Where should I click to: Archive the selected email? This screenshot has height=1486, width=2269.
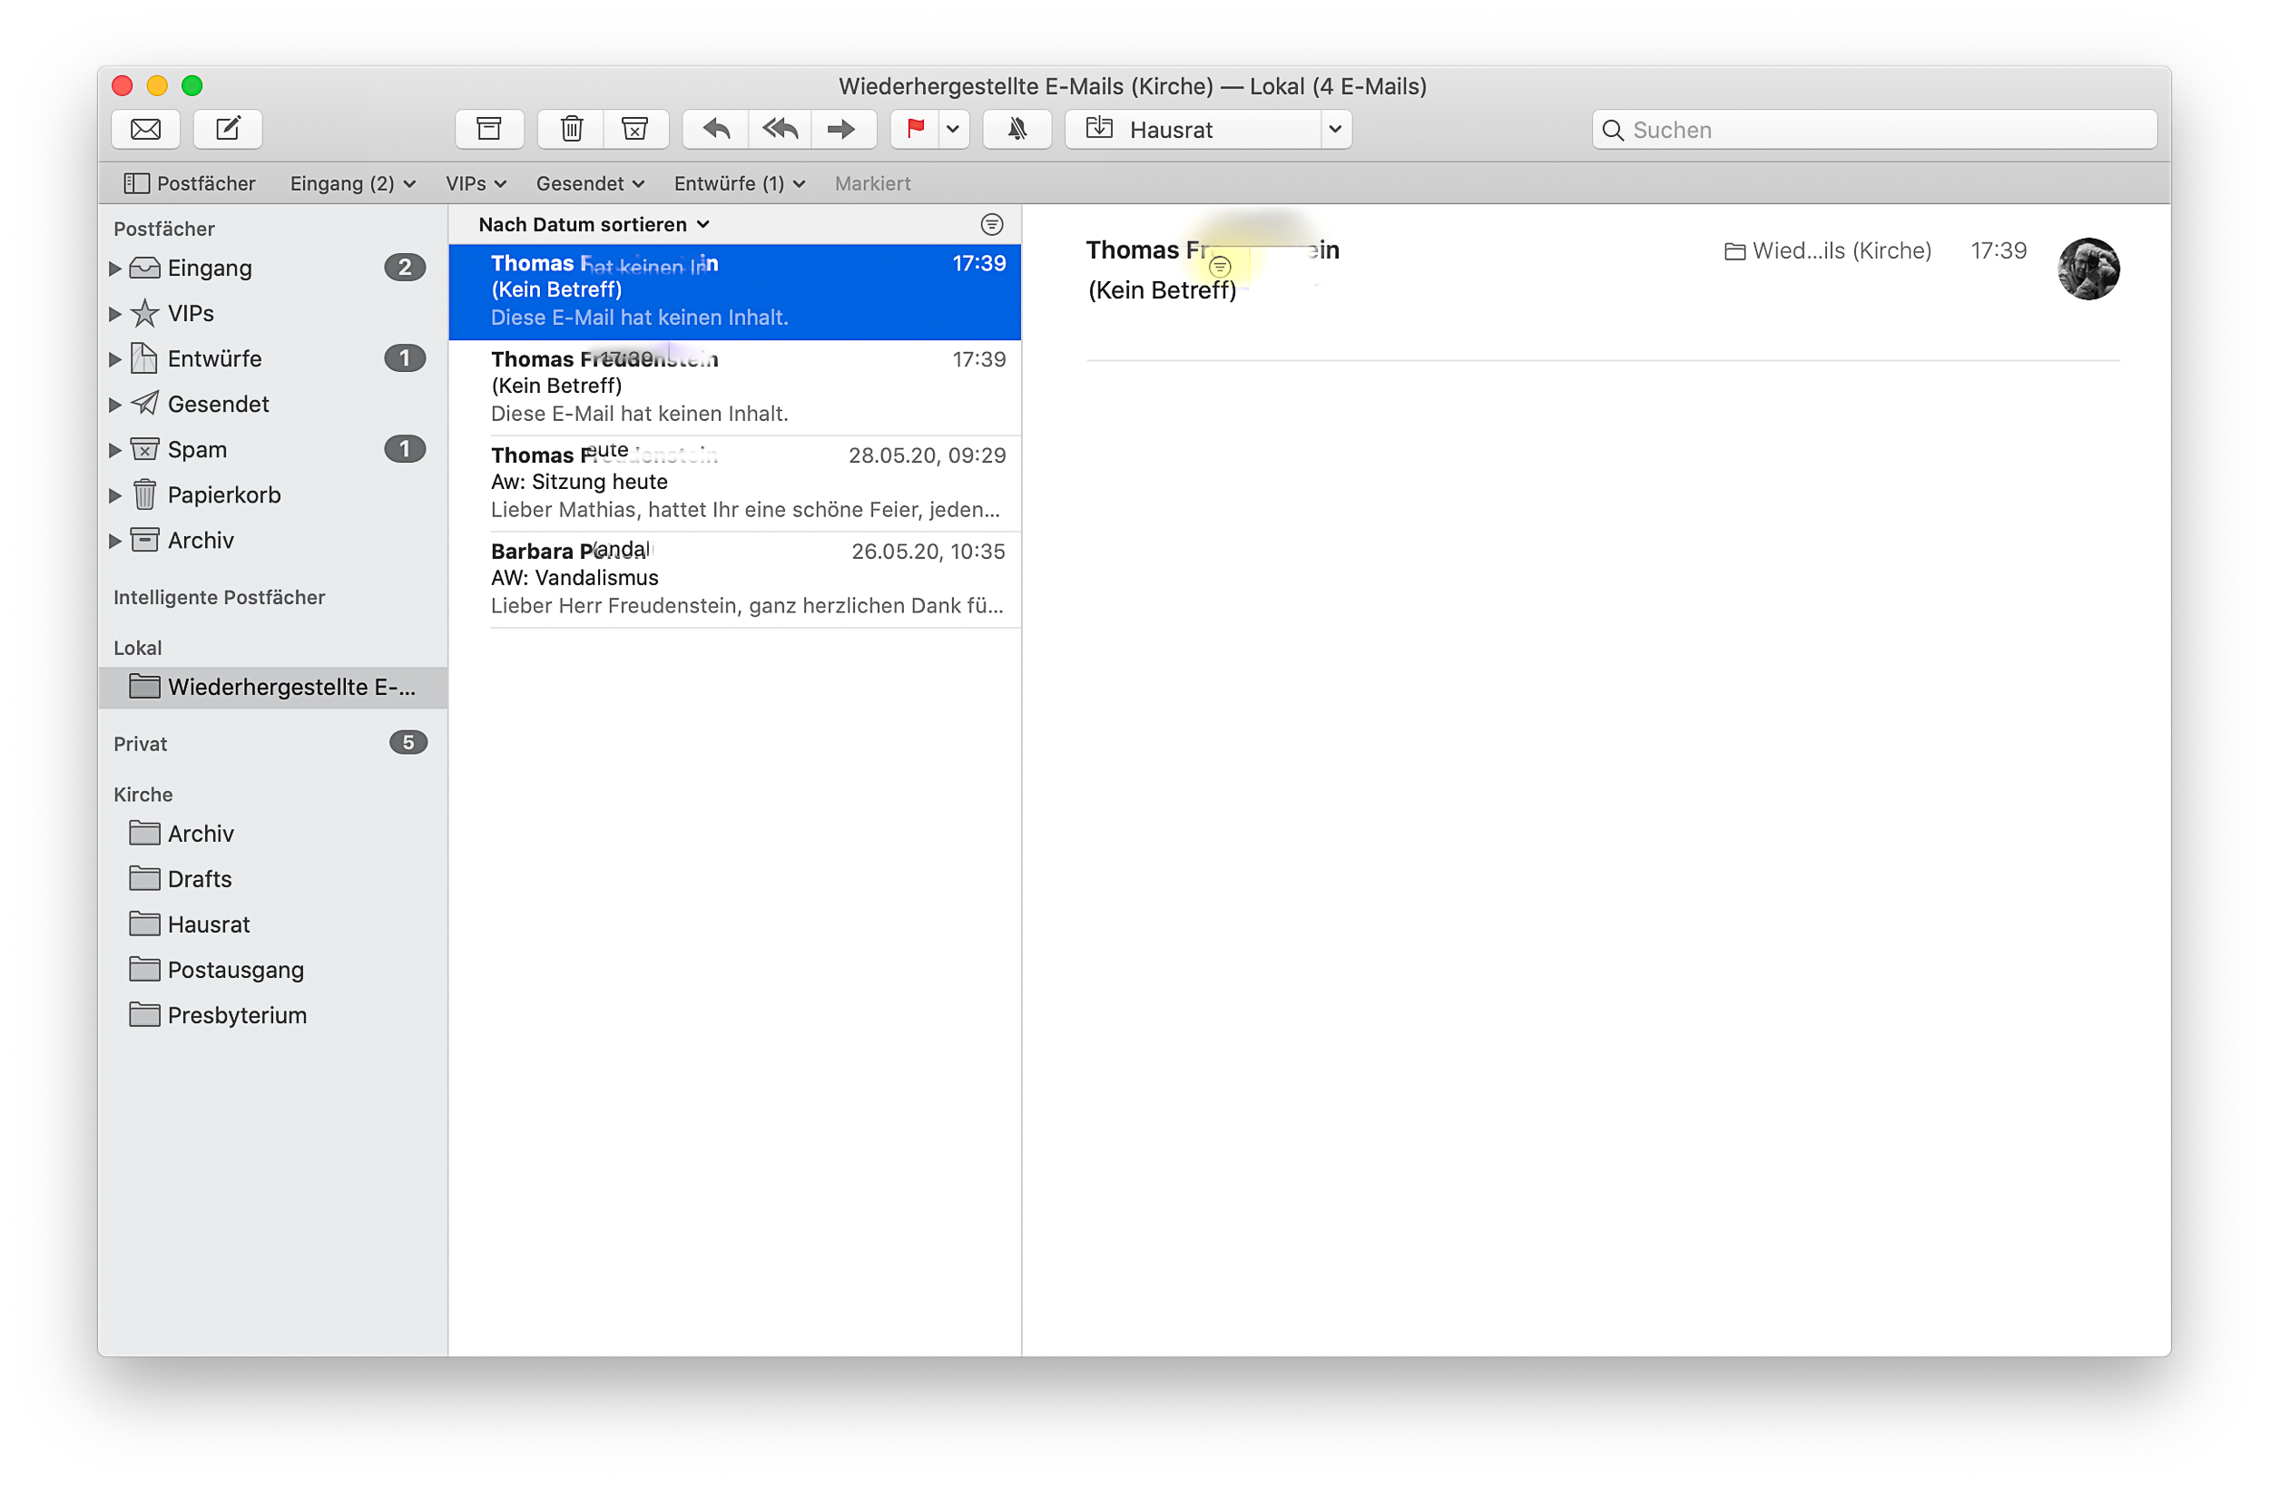pyautogui.click(x=489, y=129)
